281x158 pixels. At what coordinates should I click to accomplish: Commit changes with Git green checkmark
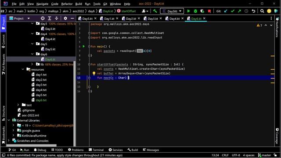point(233,11)
